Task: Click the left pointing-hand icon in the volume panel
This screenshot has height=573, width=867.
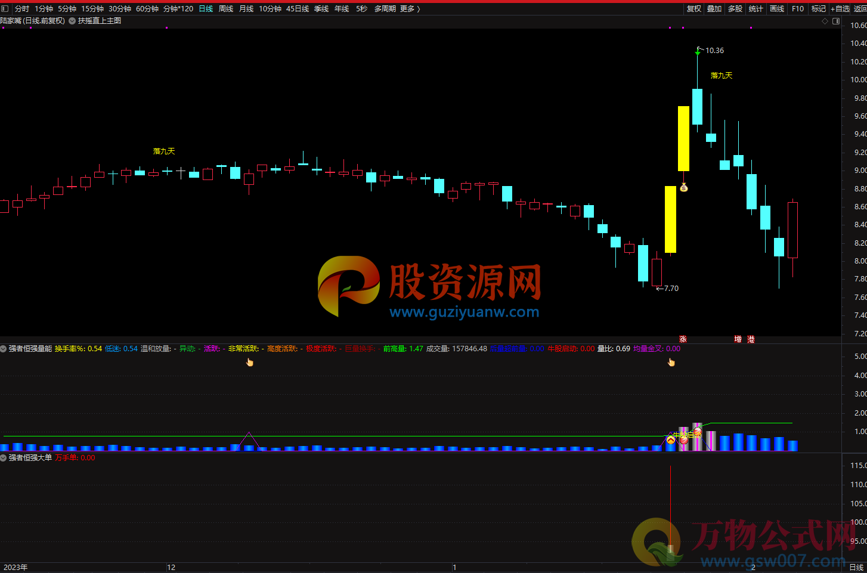Action: point(250,362)
